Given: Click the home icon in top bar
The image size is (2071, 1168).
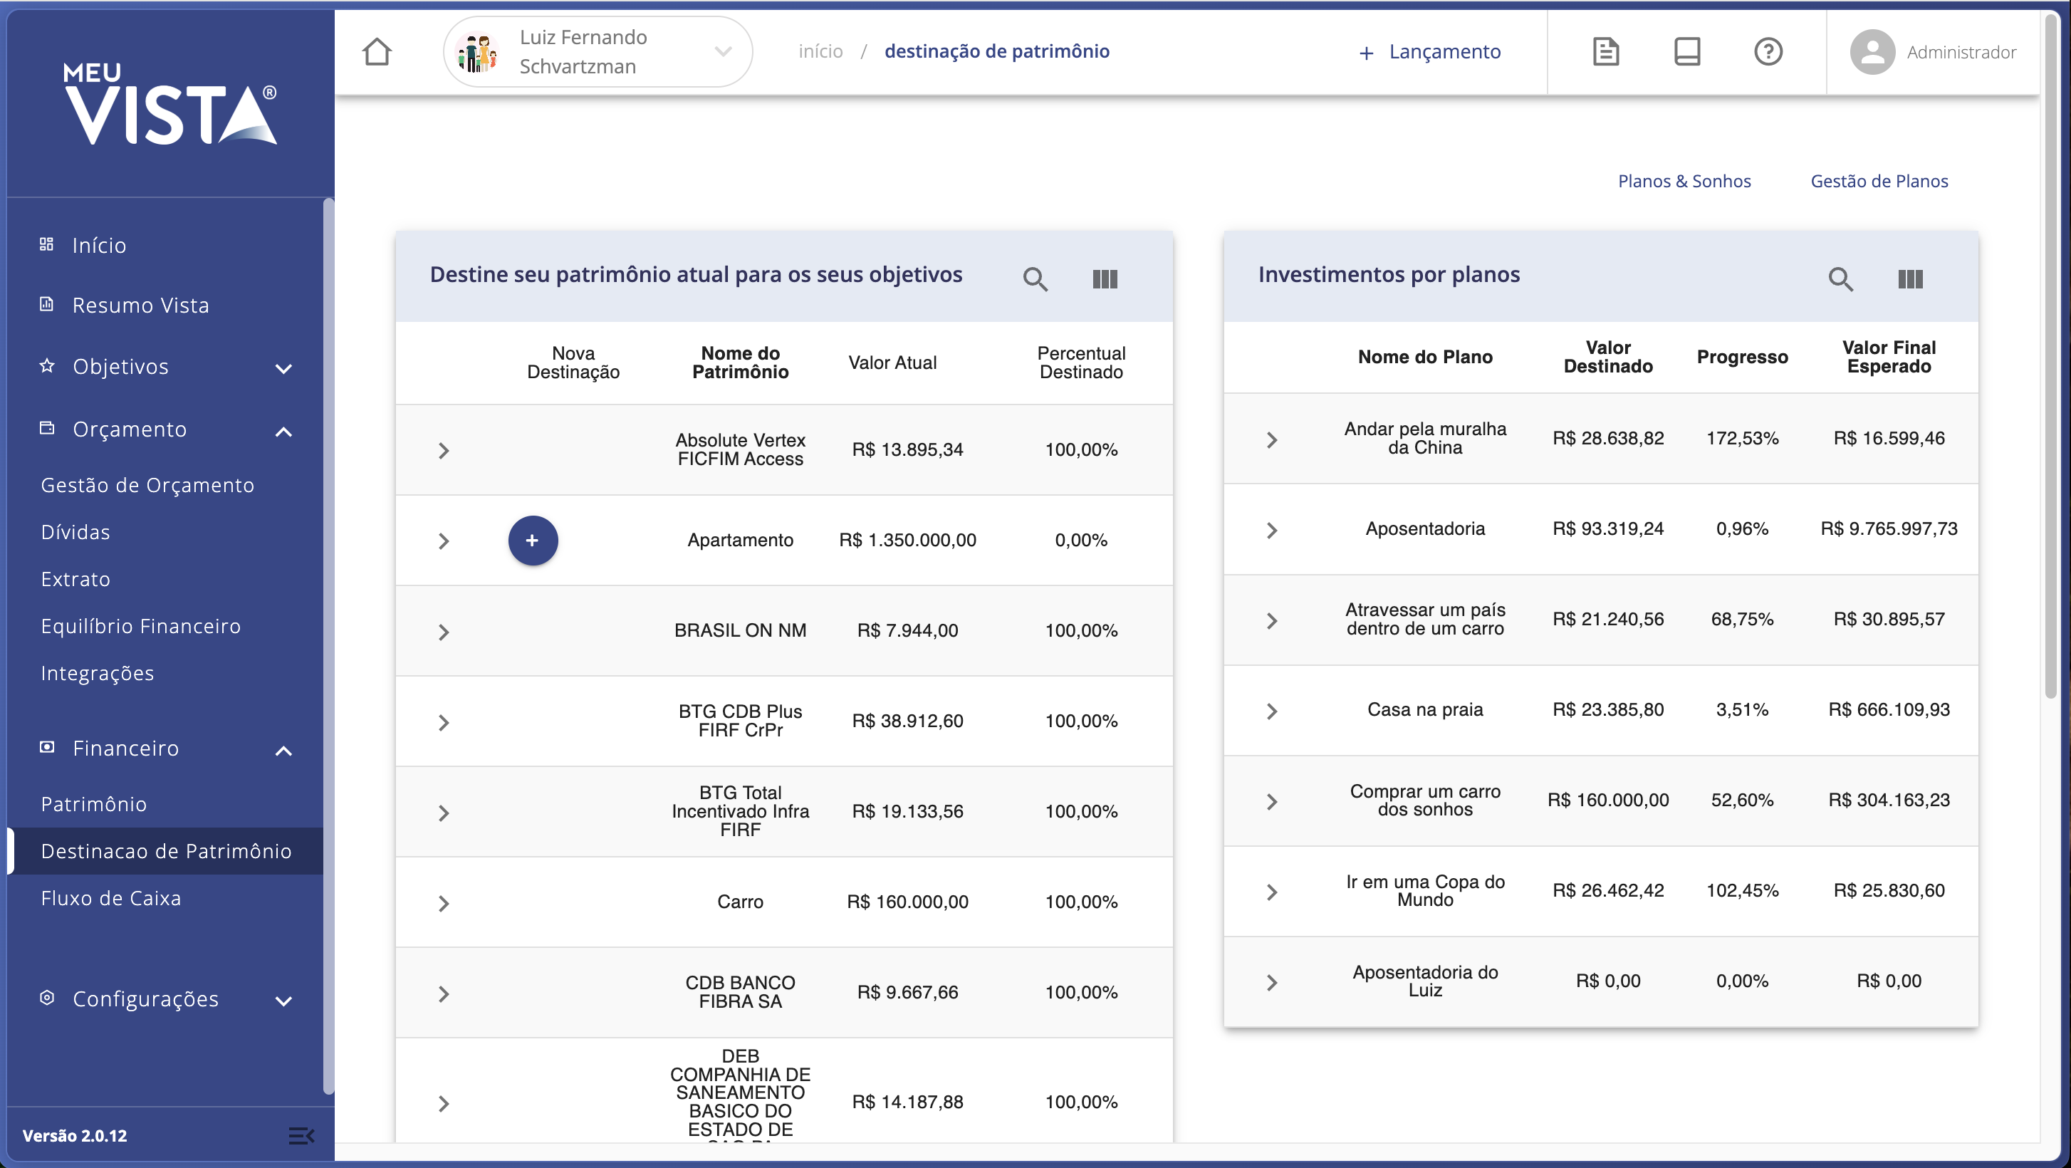Looking at the screenshot, I should [377, 52].
